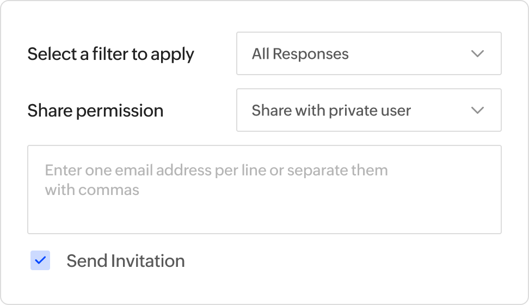Open the Share with private user dropdown
This screenshot has width=529, height=305.
tap(368, 110)
